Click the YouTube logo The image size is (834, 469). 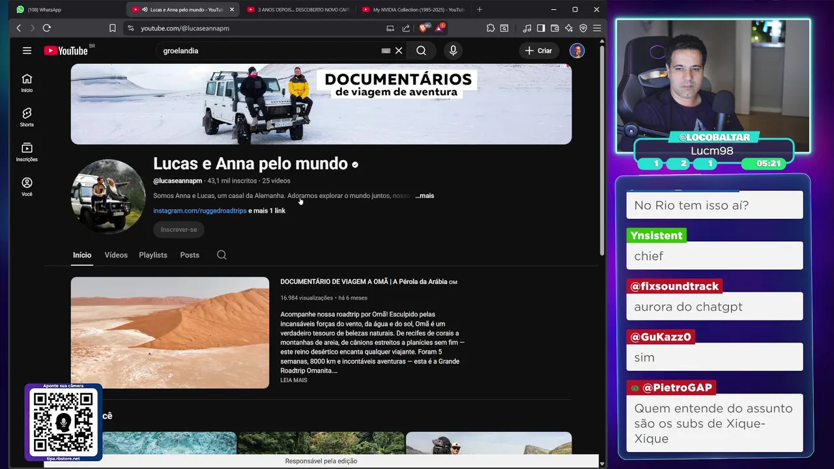pyautogui.click(x=66, y=50)
